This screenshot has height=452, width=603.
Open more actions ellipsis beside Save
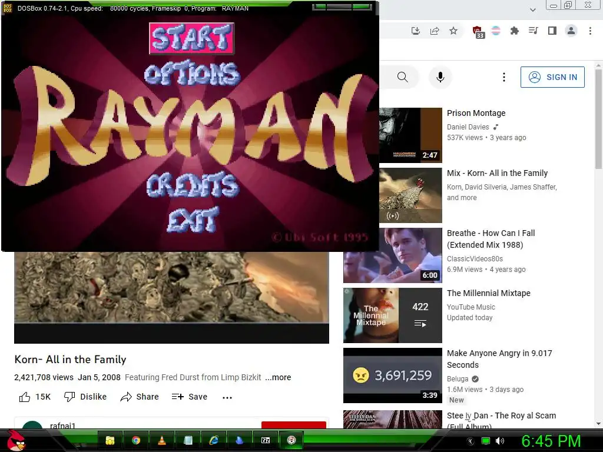pyautogui.click(x=227, y=397)
